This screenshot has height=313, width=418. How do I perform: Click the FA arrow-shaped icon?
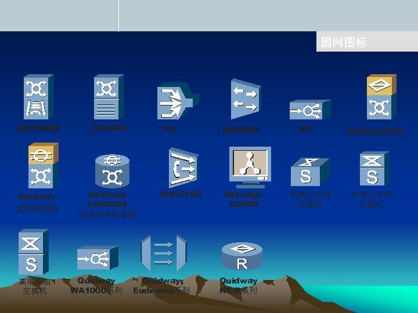tap(178, 100)
